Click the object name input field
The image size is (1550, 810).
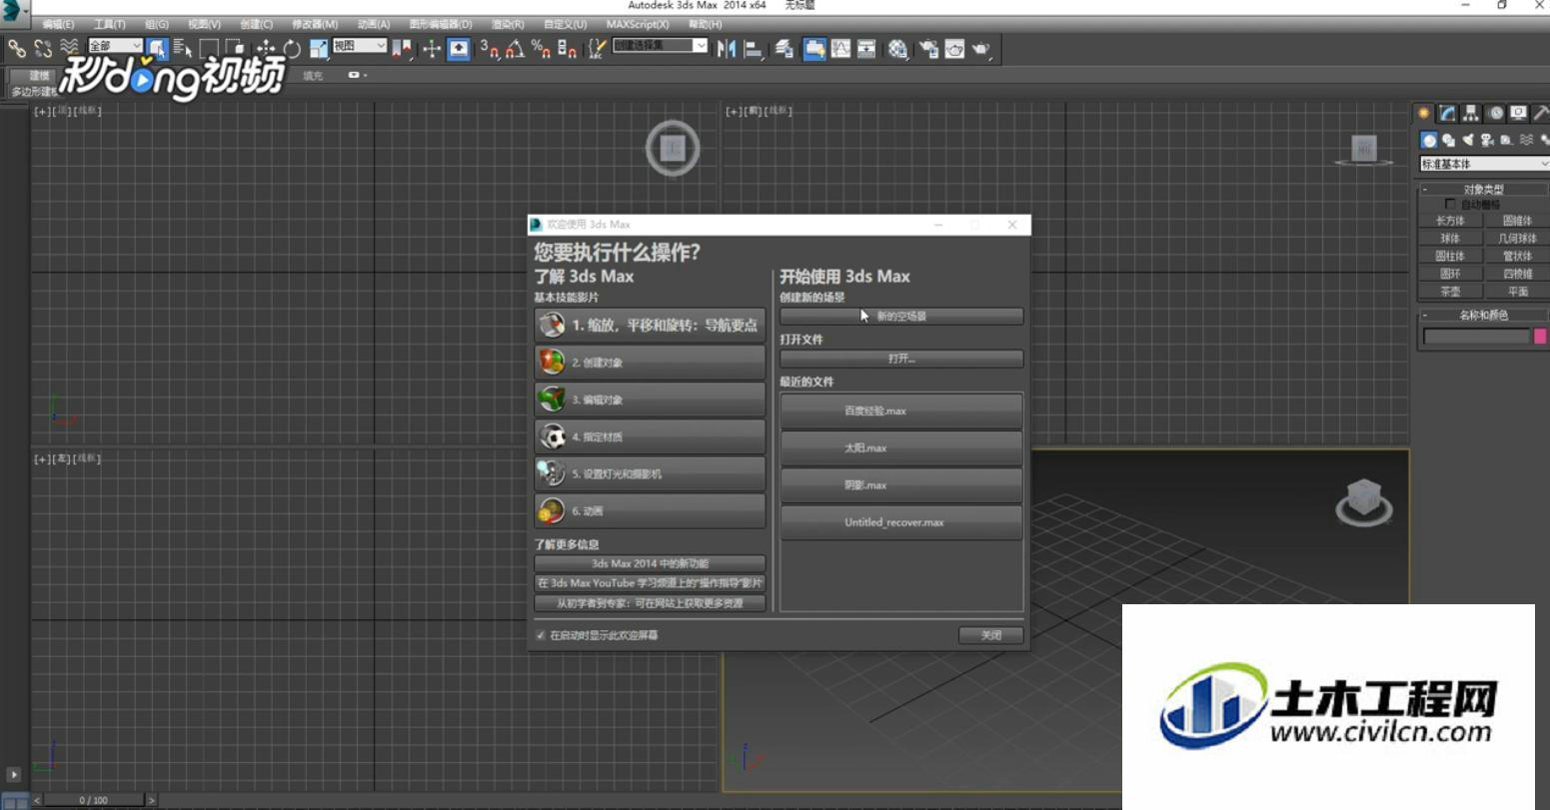pos(1476,337)
